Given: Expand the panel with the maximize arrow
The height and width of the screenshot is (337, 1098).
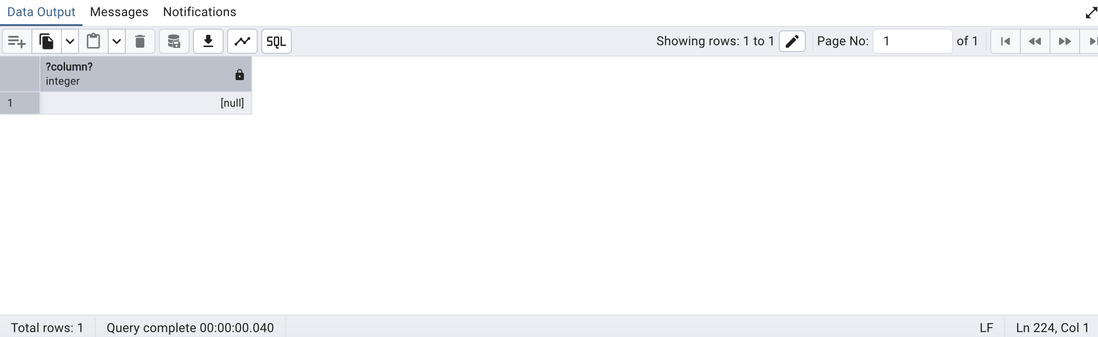Looking at the screenshot, I should pyautogui.click(x=1091, y=13).
